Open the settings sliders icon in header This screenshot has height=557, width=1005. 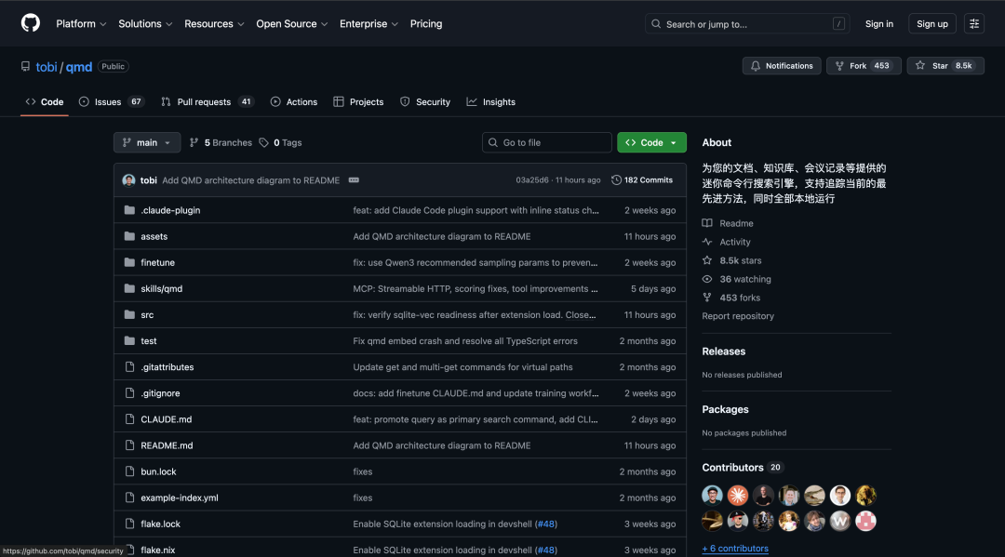(x=973, y=23)
